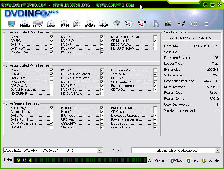This screenshot has height=169, width=224.
Task: Click the Region Code value Unset
Action: [x=214, y=93]
